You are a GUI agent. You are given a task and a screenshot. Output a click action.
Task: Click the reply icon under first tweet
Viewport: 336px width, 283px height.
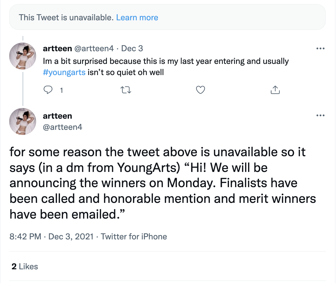pos(48,90)
